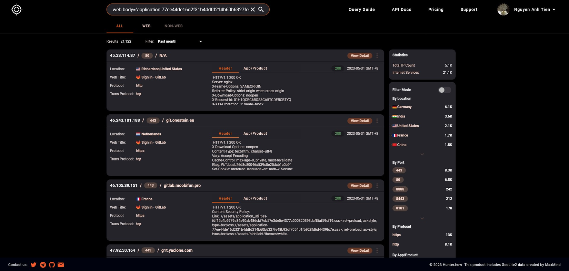The height and width of the screenshot is (271, 569).
Task: Open the user avatar picture
Action: (503, 10)
